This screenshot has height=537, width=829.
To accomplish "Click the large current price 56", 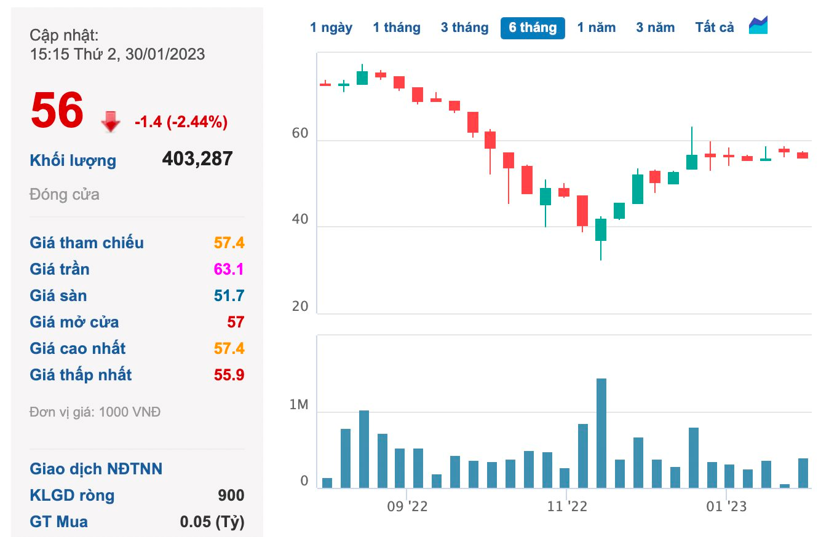I will [57, 111].
